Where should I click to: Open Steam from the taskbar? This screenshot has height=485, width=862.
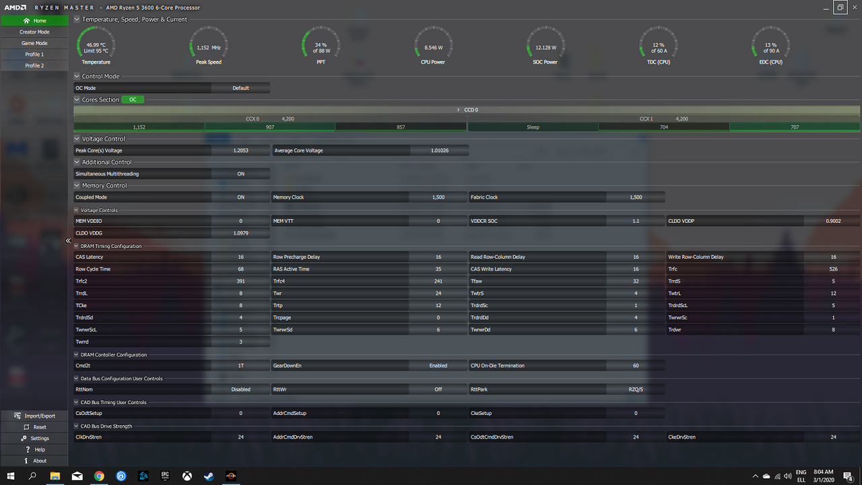coord(209,476)
